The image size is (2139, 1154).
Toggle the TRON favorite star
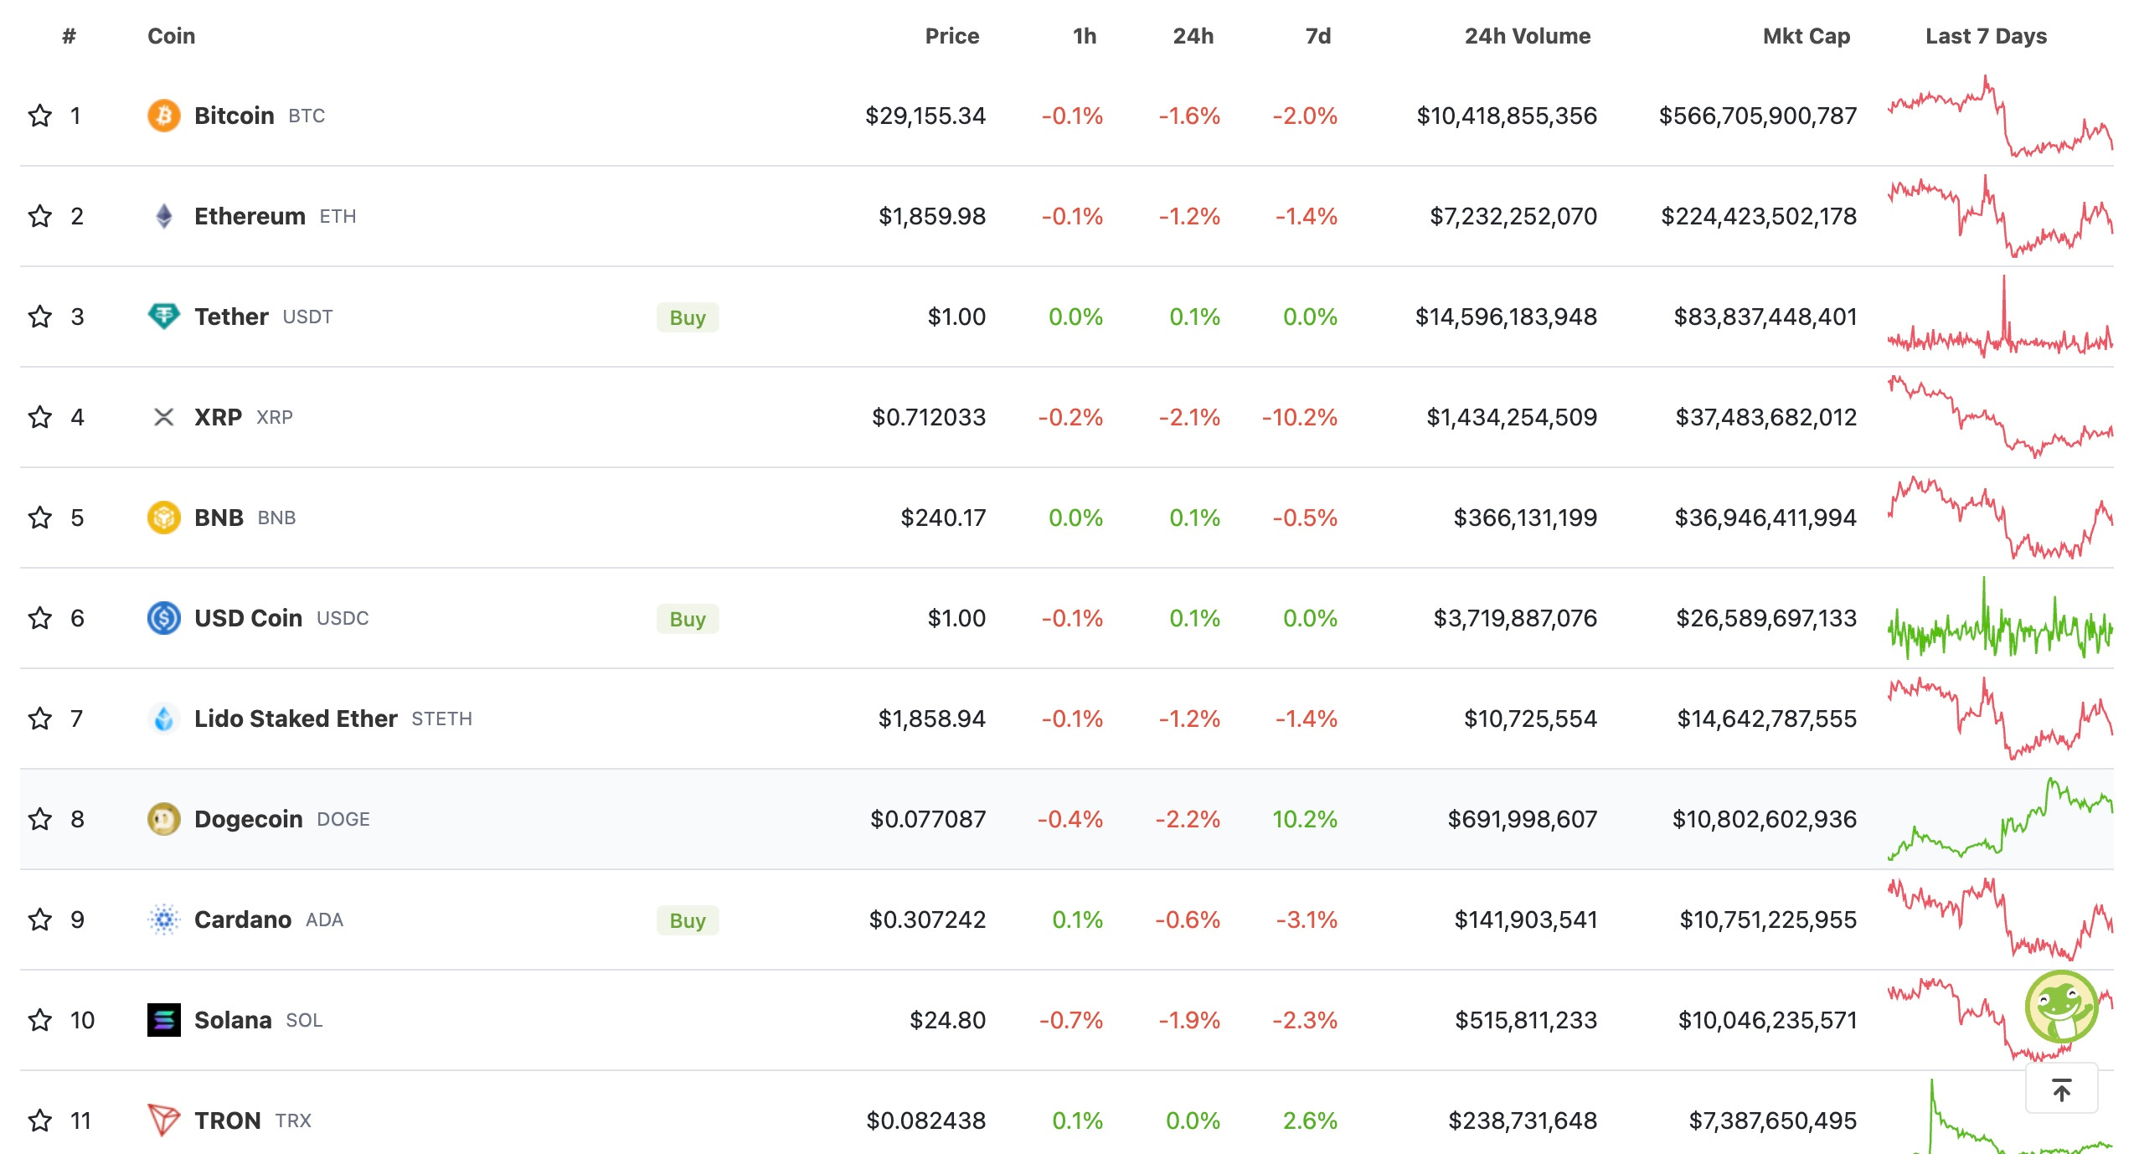(40, 1121)
